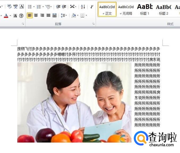Viewport: 180px width, 153px height.
Task: Open the font color dropdown arrow
Action: (x=10, y=16)
